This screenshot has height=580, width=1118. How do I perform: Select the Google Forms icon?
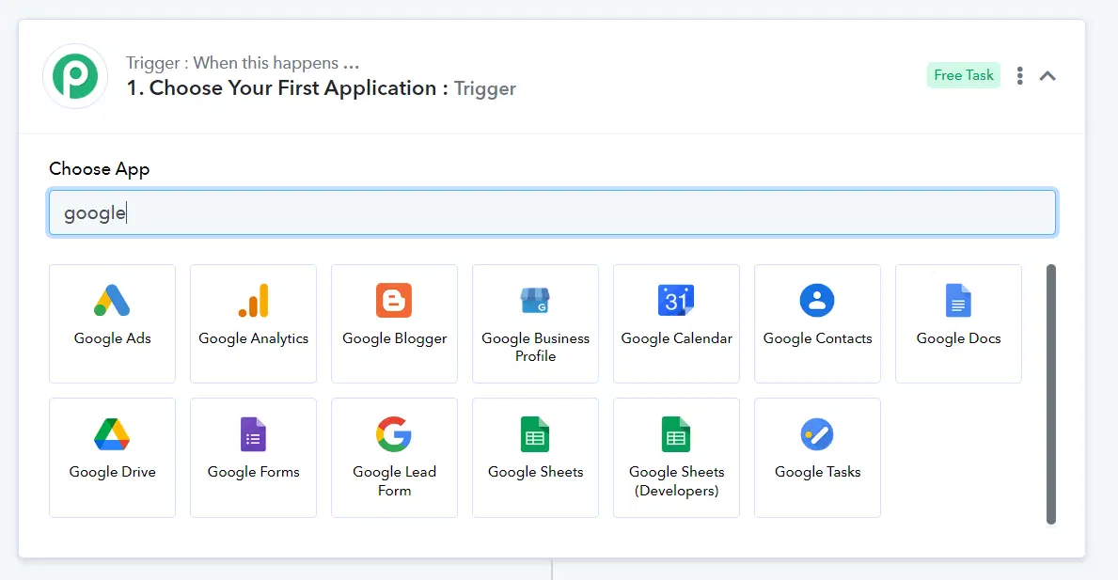253,434
